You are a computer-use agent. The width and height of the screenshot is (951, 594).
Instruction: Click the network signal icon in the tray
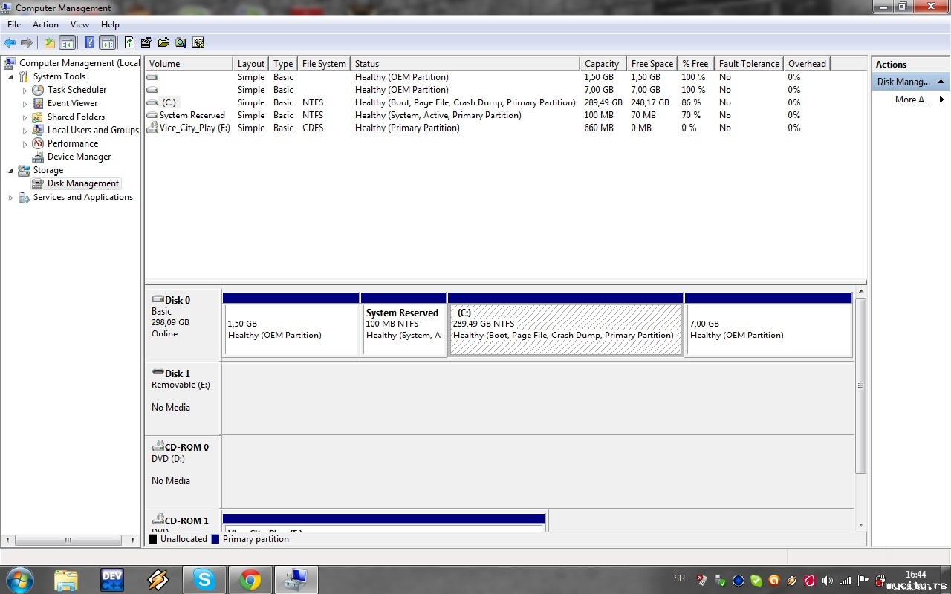click(845, 581)
